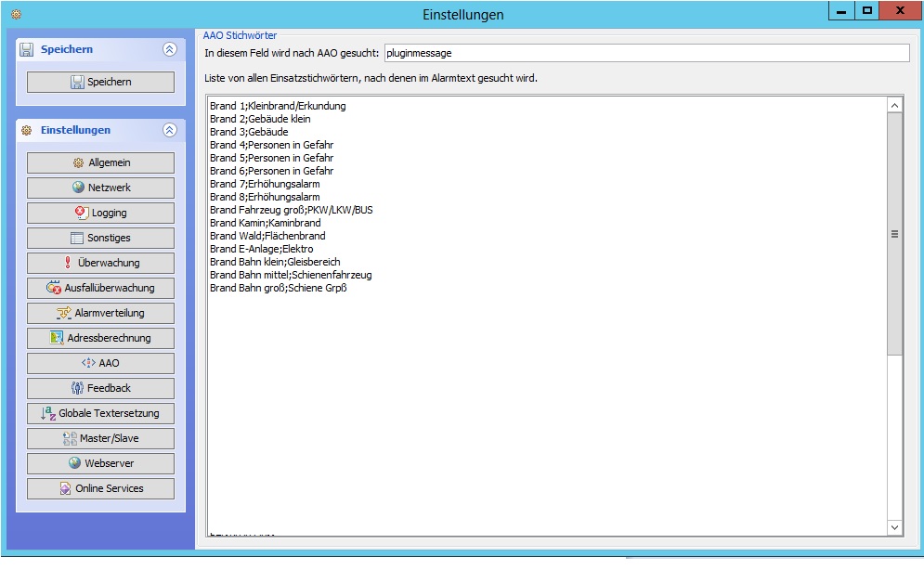Click the scrollbar thumb in the keyword list
Viewport: 924px width, 570px height.
click(894, 235)
